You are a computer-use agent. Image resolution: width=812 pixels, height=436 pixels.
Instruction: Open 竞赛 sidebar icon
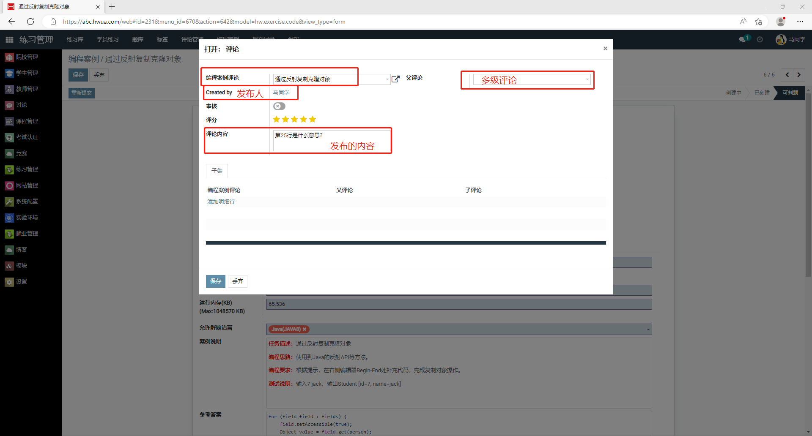(9, 153)
